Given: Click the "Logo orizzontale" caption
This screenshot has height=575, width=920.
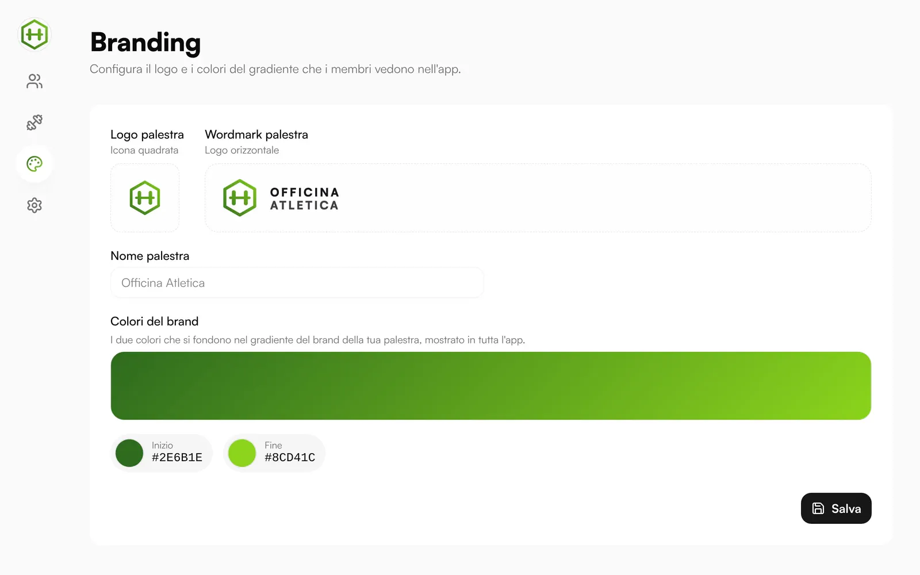Looking at the screenshot, I should coord(241,150).
